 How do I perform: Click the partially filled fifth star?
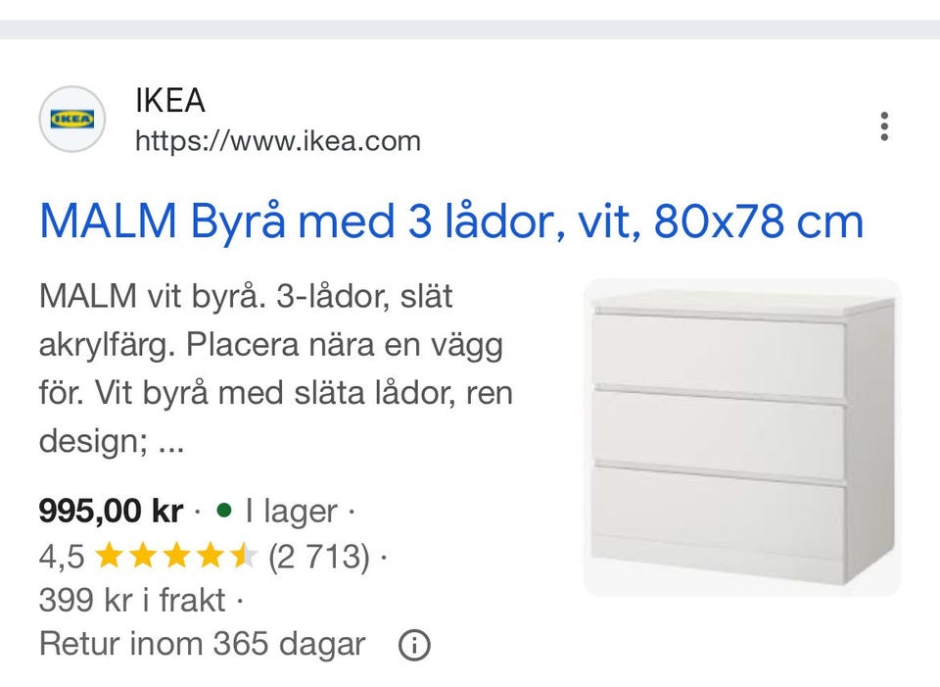pos(245,556)
